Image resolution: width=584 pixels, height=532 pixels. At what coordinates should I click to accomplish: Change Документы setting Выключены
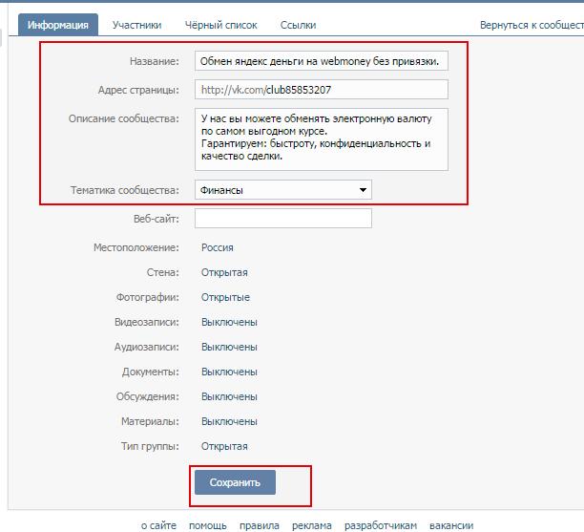pos(229,372)
